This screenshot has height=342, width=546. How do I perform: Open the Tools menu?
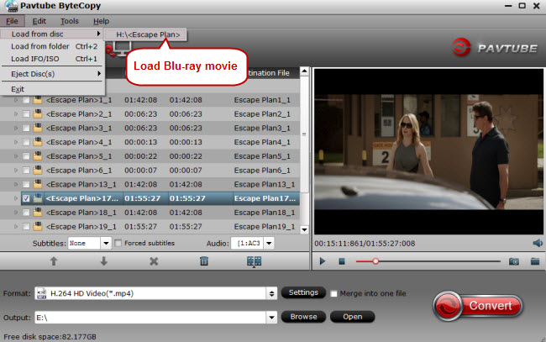70,21
